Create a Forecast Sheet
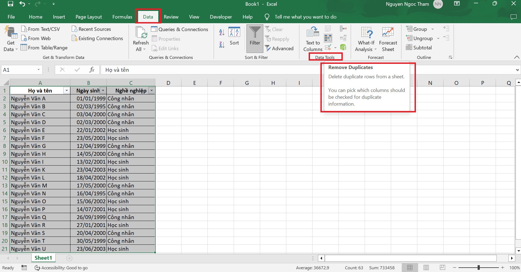521x272 pixels. (x=388, y=39)
